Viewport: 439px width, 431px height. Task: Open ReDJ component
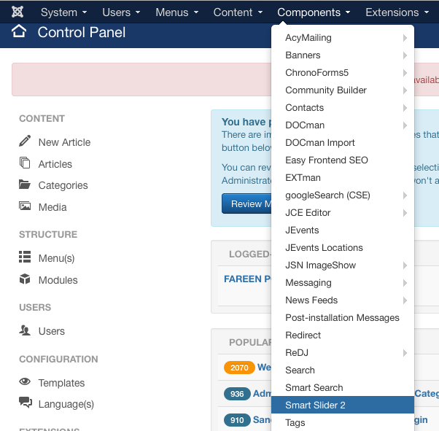point(343,353)
